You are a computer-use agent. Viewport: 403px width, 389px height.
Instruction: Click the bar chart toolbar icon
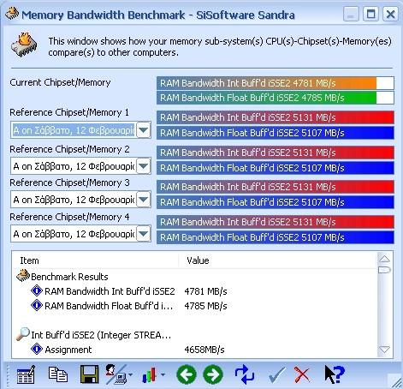tap(150, 374)
